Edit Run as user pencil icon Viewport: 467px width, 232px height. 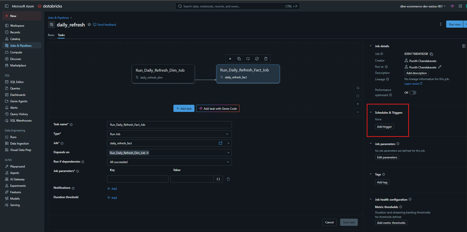coord(440,67)
